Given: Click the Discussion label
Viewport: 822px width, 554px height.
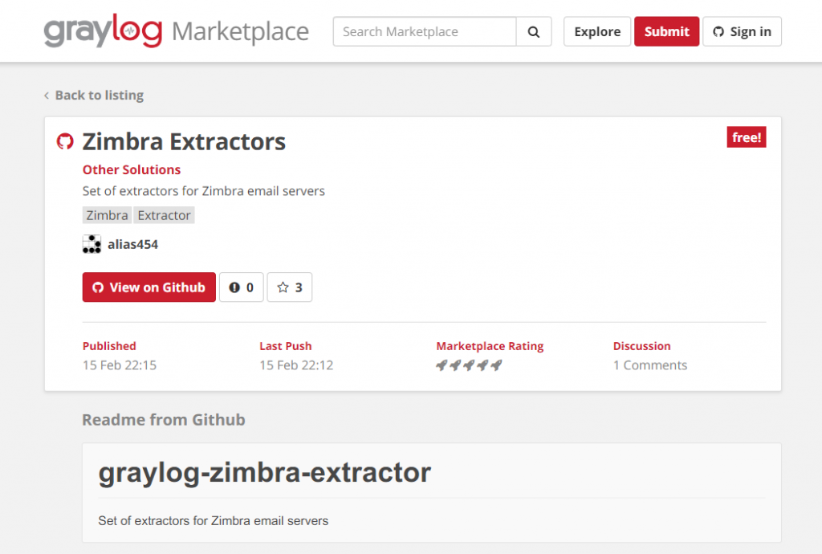Looking at the screenshot, I should coord(641,346).
